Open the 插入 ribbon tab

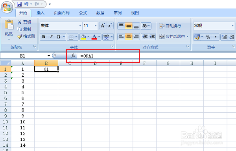[41, 13]
